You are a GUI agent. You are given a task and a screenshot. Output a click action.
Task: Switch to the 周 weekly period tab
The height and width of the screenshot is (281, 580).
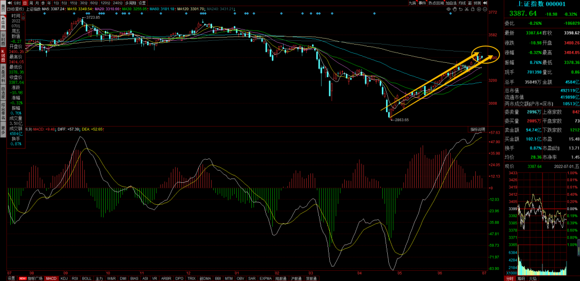(31, 3)
